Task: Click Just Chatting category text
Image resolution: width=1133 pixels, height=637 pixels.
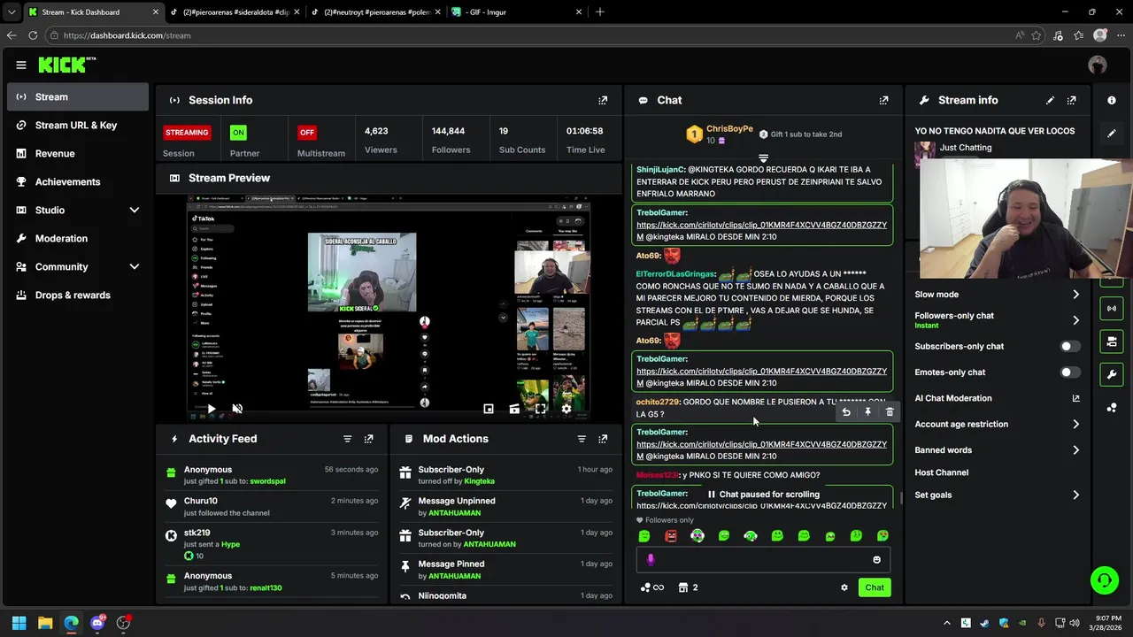Action: coord(966,148)
